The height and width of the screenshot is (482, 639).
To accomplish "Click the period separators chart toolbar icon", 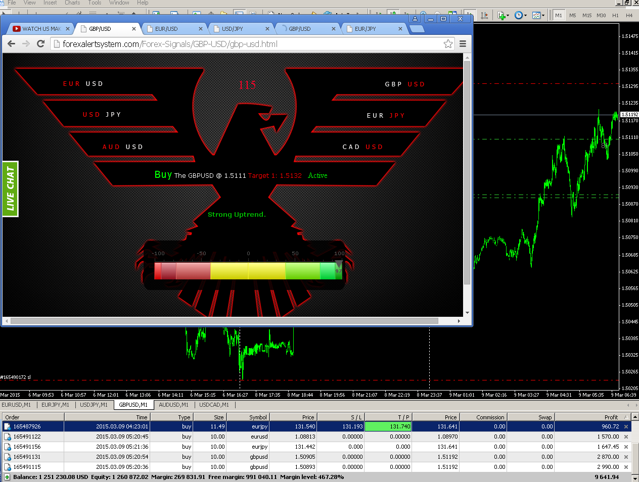I will [484, 15].
